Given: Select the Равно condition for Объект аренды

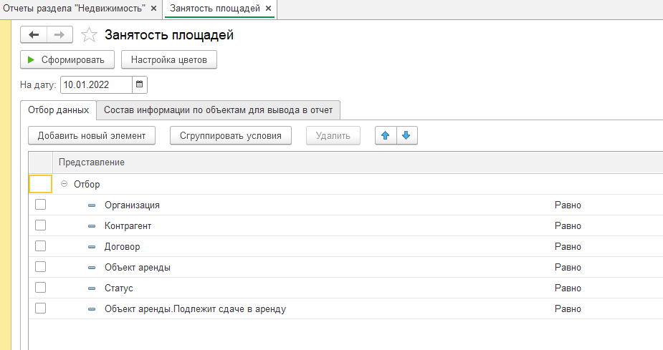Looking at the screenshot, I should (568, 267).
